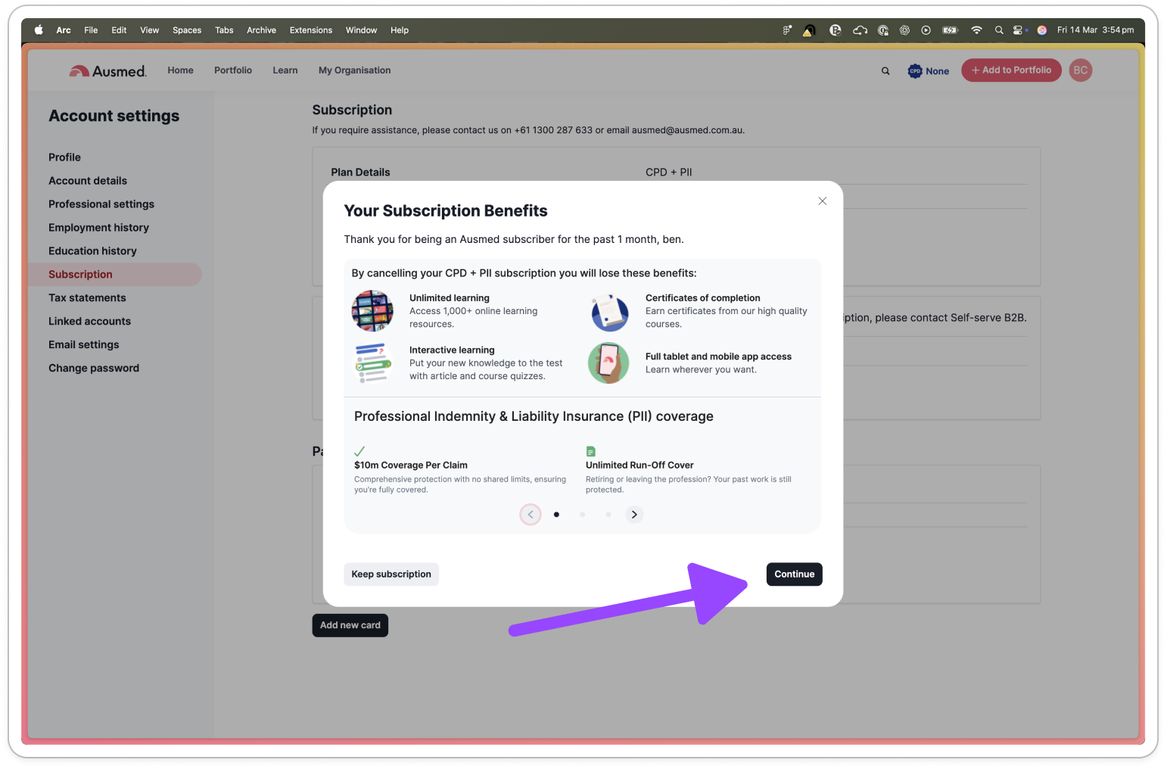Viewport: 1167px width, 769px height.
Task: Click the Ausmed logo
Action: click(x=107, y=71)
